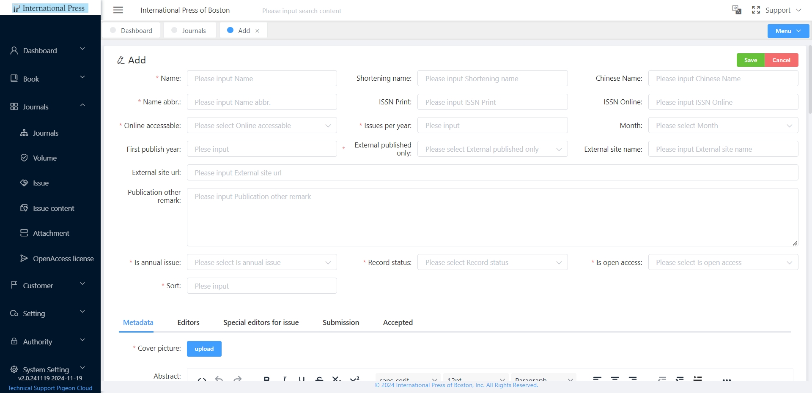812x393 pixels.
Task: Click the page's vertical scrollbar
Action: 810,80
